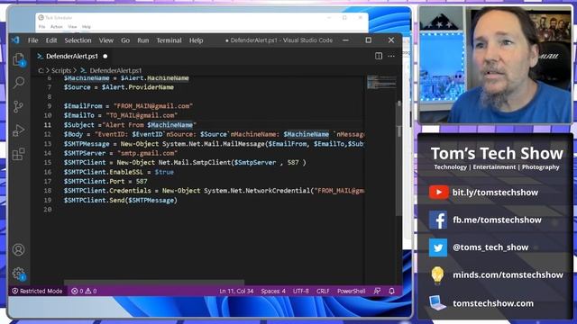This screenshot has height=324, width=577.
Task: Open Source Control view
Action: point(18,106)
